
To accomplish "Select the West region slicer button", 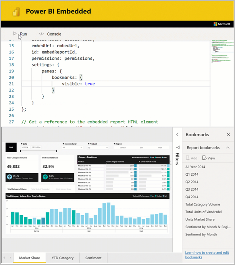I will click(160, 147).
